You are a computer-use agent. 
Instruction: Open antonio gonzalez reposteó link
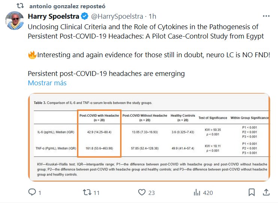point(67,6)
